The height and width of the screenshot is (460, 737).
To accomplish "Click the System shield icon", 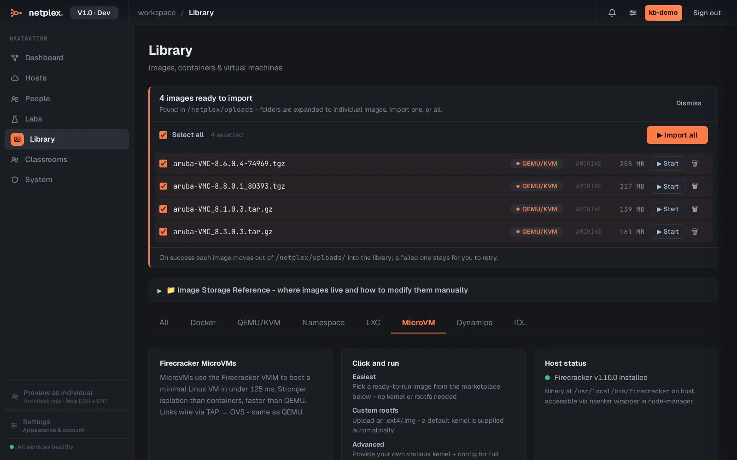I will pyautogui.click(x=15, y=180).
